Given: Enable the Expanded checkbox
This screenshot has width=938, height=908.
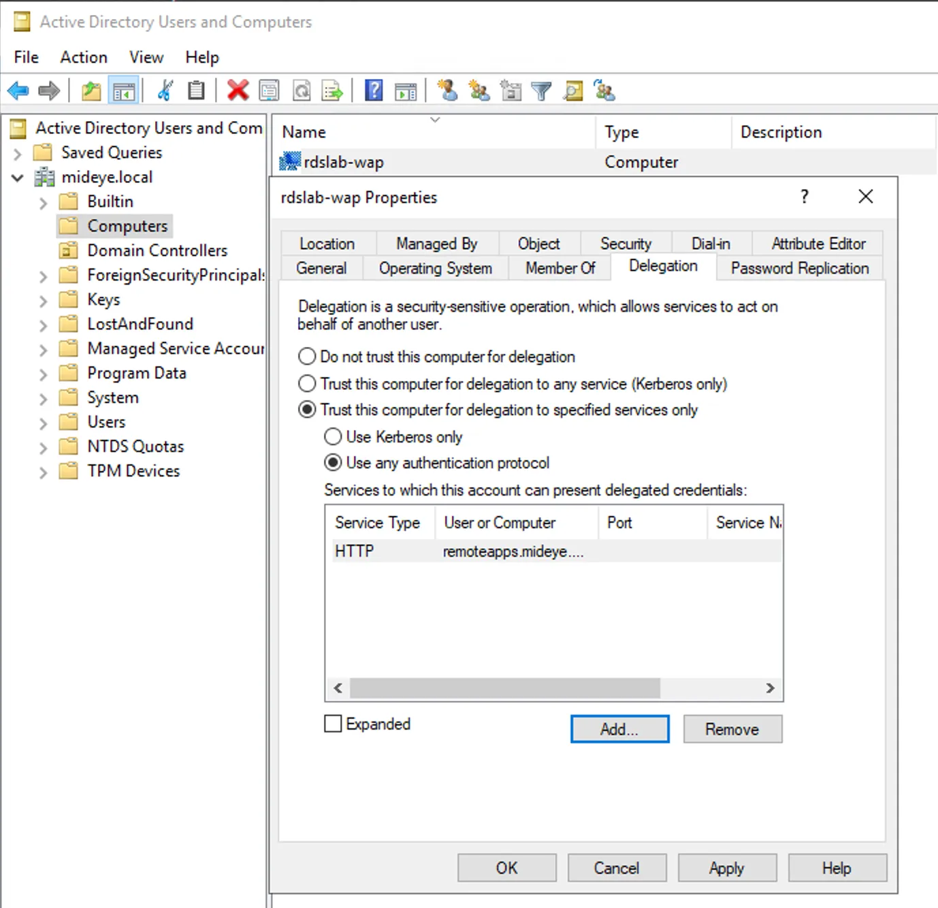Looking at the screenshot, I should click(x=333, y=724).
